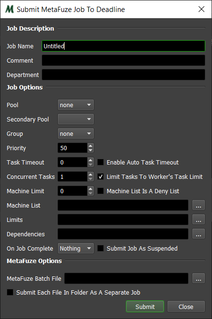Screen dimensions: 212x319
Task: Toggle Machine List Is A Deny List
Action: [100, 191]
